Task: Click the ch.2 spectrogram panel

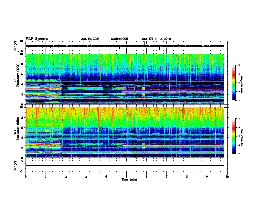Action: 124,133
